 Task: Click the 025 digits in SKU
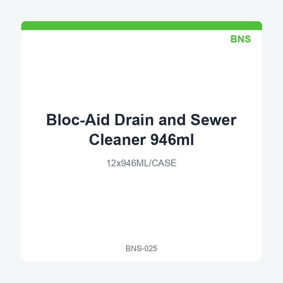pyautogui.click(x=151, y=249)
